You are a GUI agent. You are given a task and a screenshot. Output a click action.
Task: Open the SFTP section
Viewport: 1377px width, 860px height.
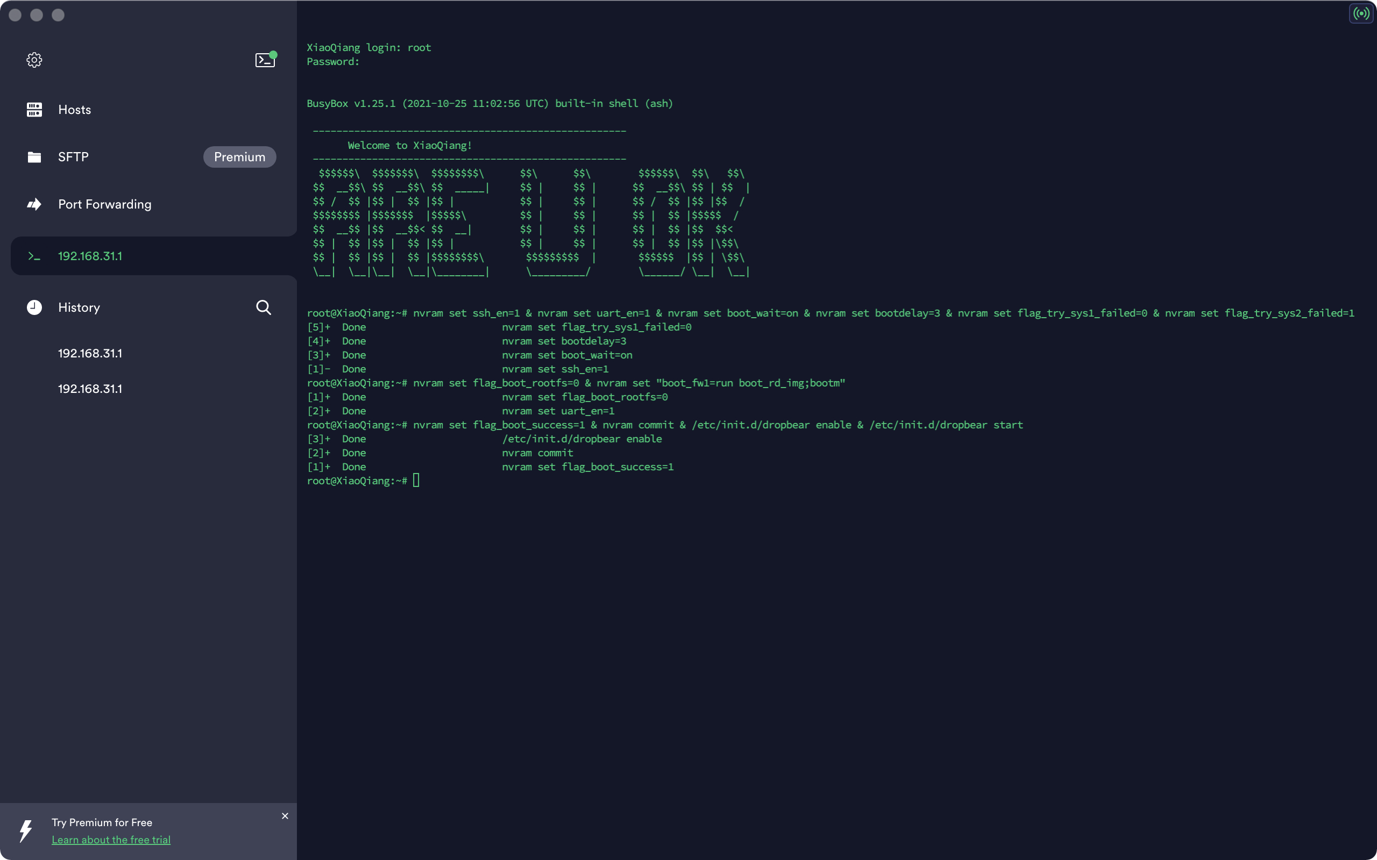[x=73, y=157]
